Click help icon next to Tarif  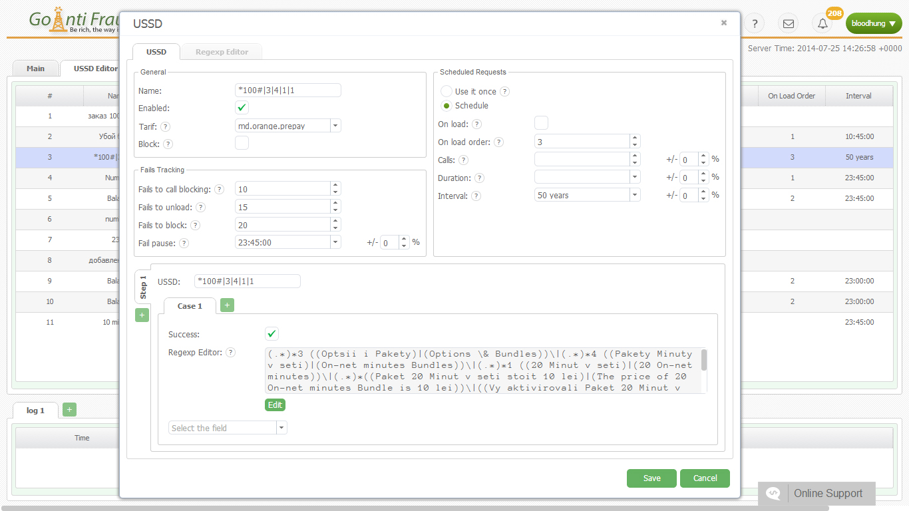pyautogui.click(x=165, y=126)
